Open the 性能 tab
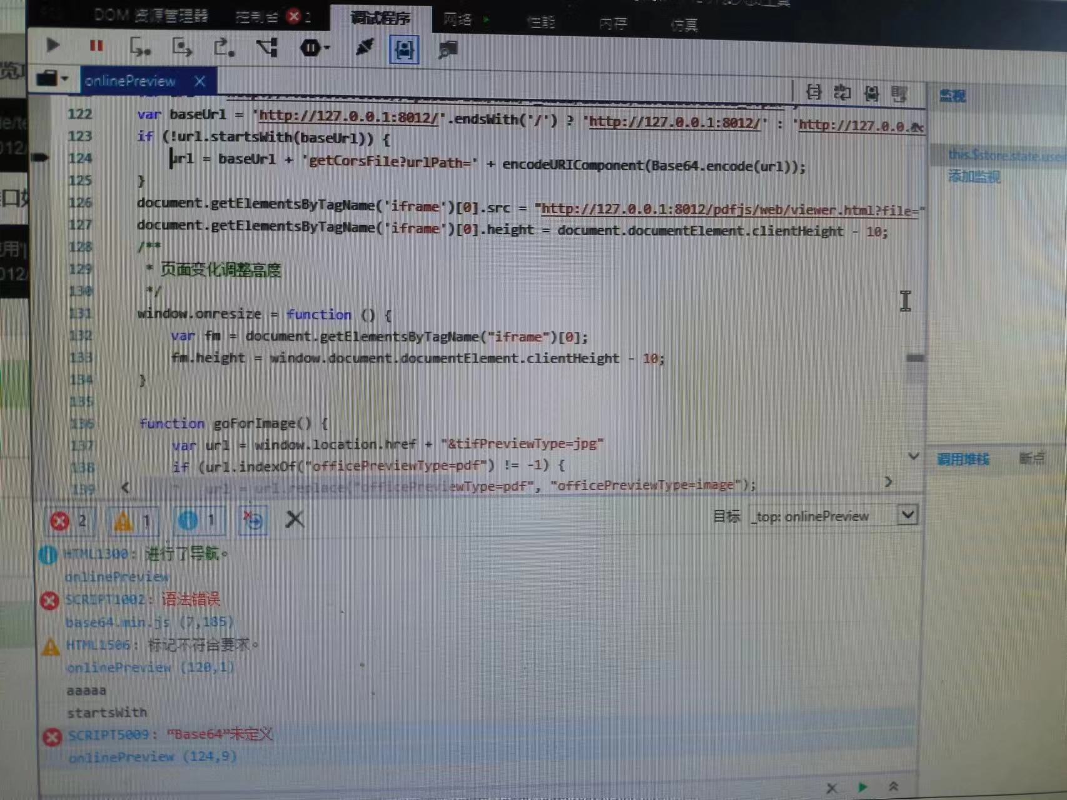Viewport: 1067px width, 800px height. 541,22
